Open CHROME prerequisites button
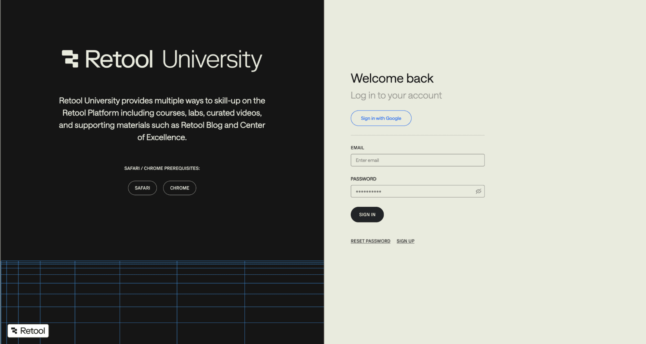The height and width of the screenshot is (344, 646). point(180,188)
